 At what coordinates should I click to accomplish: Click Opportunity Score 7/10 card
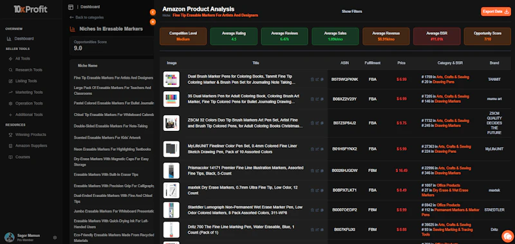[487, 37]
